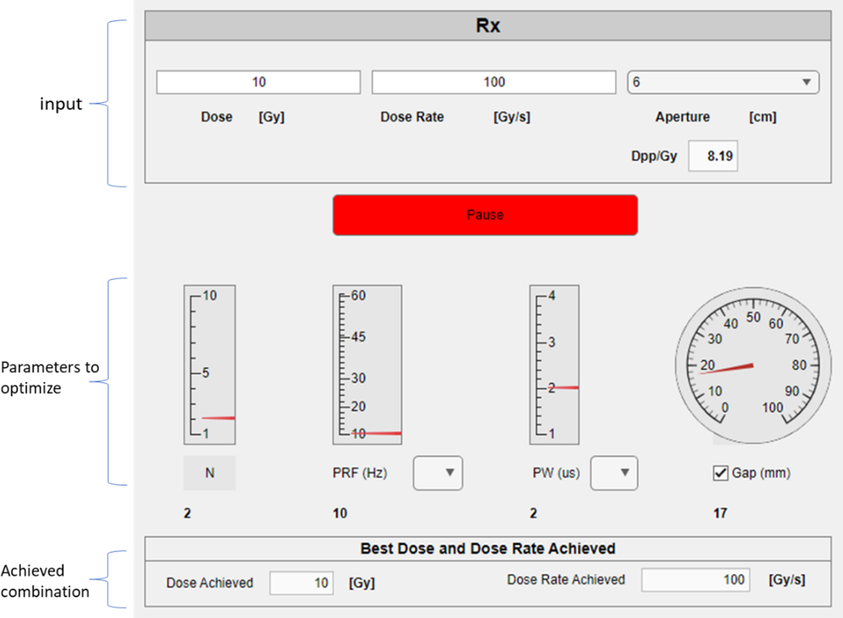This screenshot has height=618, width=843.
Task: Select the N parameter gauge
Action: (x=209, y=364)
